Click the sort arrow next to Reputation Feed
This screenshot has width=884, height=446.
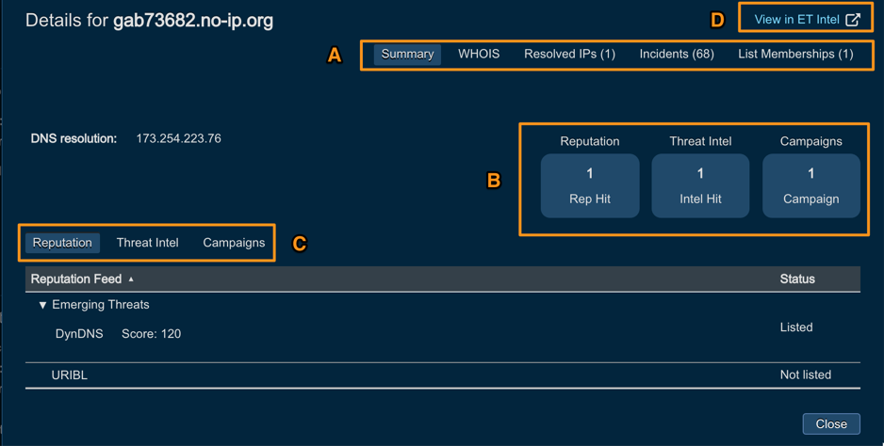coord(131,279)
